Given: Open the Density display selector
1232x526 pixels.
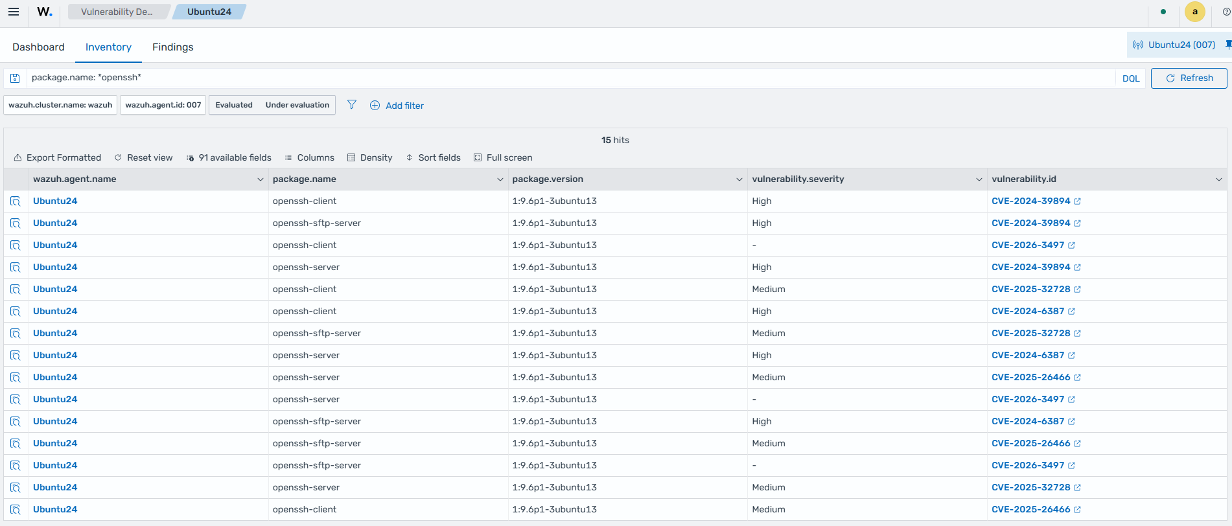Looking at the screenshot, I should (x=369, y=157).
